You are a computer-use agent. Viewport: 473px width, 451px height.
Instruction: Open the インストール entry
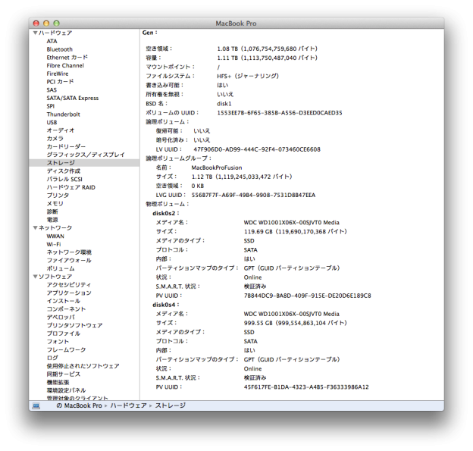(x=64, y=301)
